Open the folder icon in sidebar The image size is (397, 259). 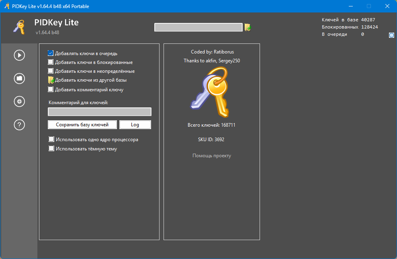(19, 78)
